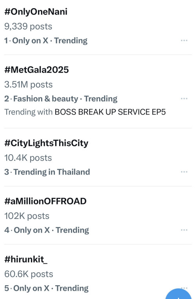The image size is (196, 299).
Task: Tap the first Only on X Trending label
Action: tap(50, 41)
